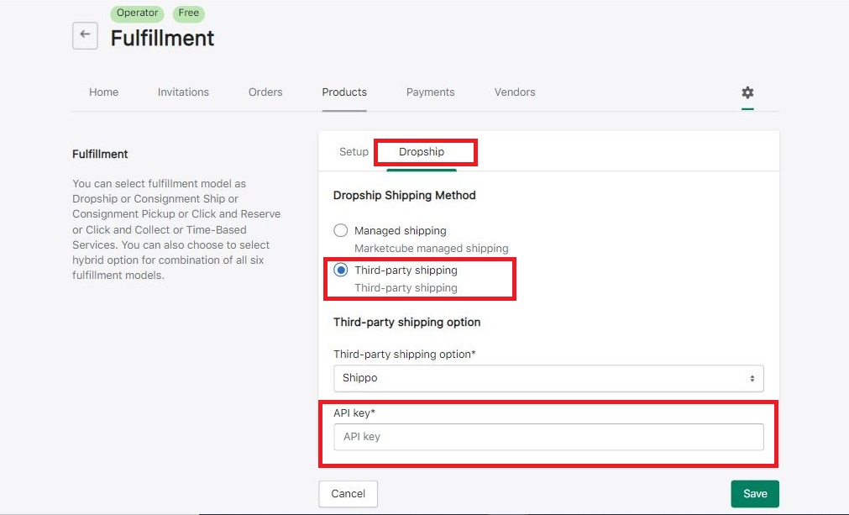Choose Third-party shipping radio button
849x515 pixels.
click(341, 270)
